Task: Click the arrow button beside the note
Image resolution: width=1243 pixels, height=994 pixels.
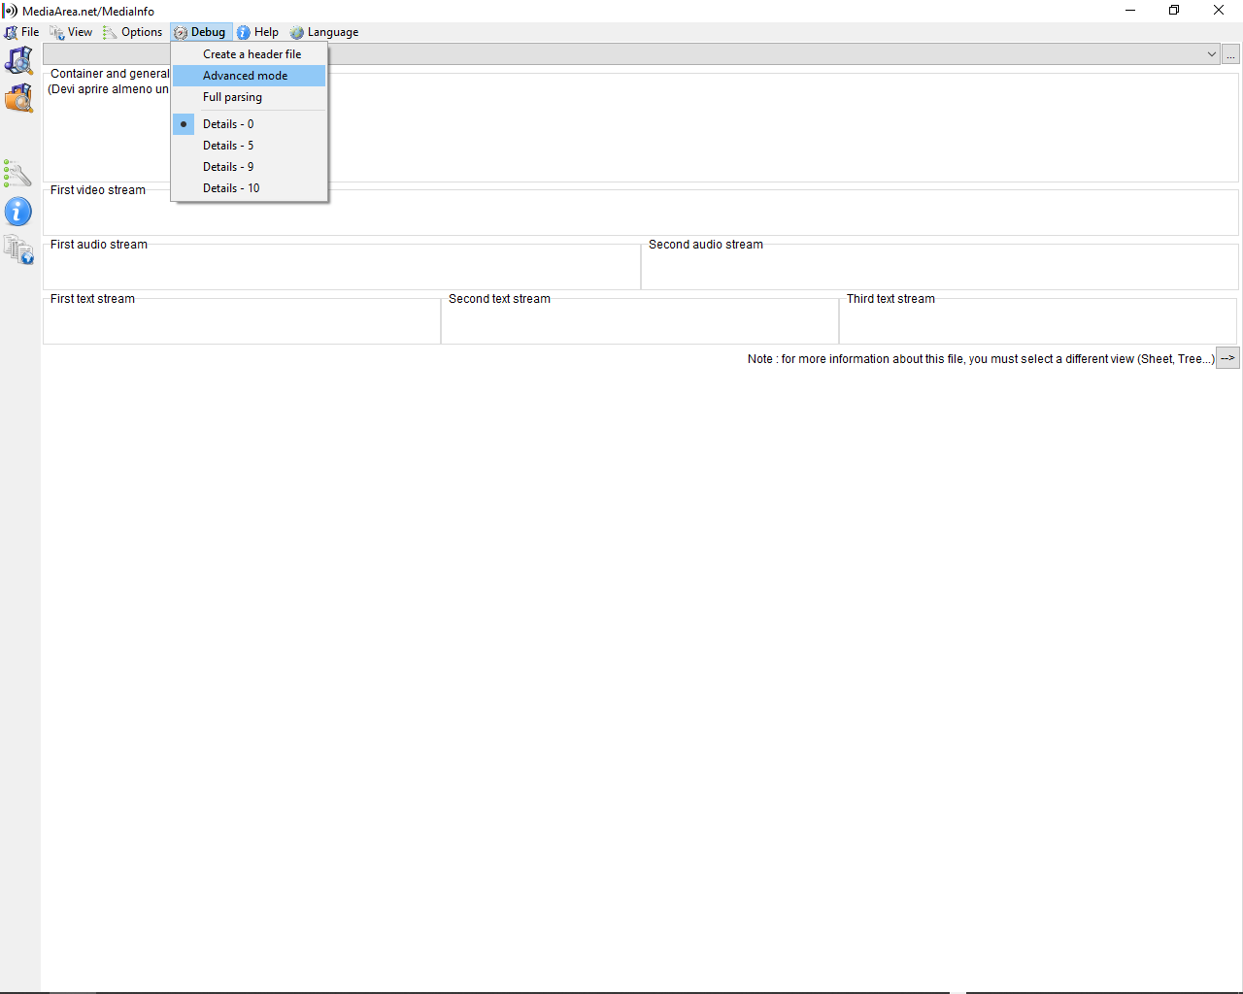Action: click(x=1228, y=358)
